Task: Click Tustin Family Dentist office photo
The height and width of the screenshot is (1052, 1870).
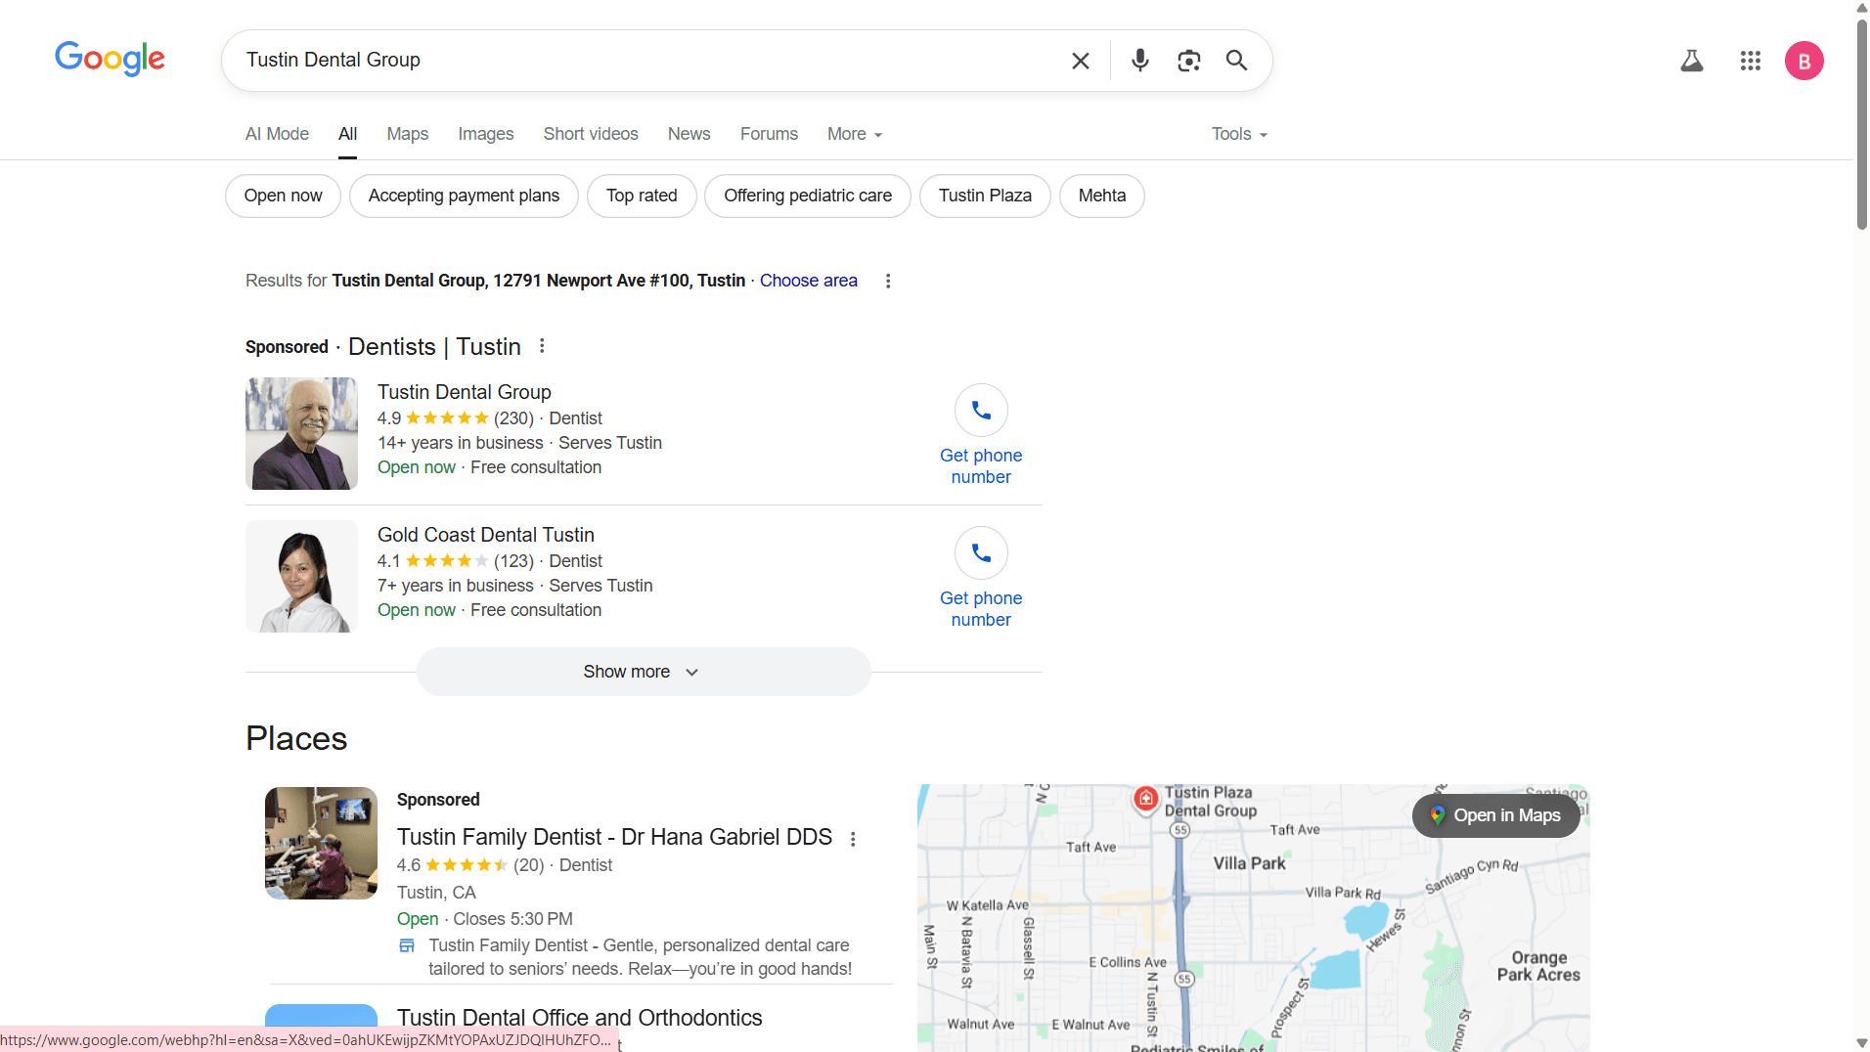Action: (x=321, y=843)
